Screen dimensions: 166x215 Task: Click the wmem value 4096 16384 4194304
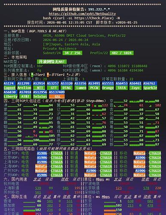point(125,70)
